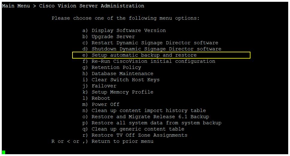Select Re-Run CiscoVision initial configuration
The image size is (290, 156).
point(153,61)
